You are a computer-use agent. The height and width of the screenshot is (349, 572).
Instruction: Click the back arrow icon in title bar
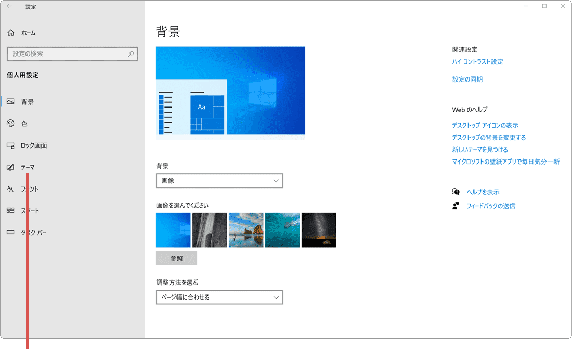9,6
